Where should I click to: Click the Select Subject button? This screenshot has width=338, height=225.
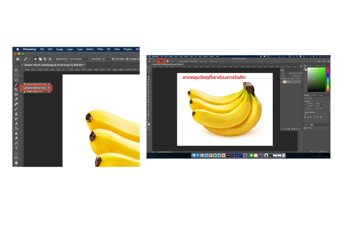pos(203,61)
